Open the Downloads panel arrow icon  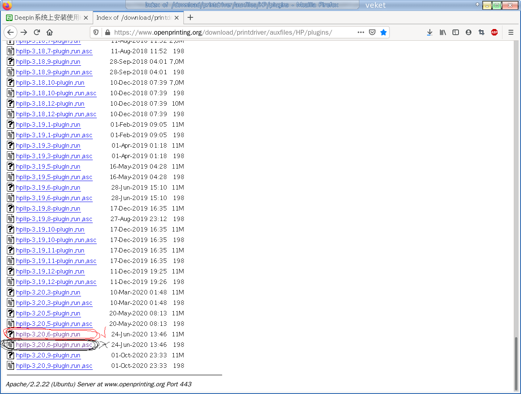click(430, 32)
